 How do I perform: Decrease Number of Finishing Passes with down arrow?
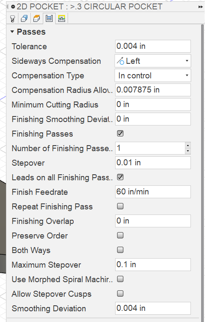tap(188, 151)
